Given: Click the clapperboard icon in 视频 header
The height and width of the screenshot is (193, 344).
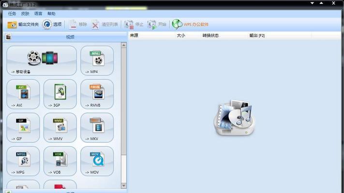Looking at the screenshot, I should coord(8,37).
